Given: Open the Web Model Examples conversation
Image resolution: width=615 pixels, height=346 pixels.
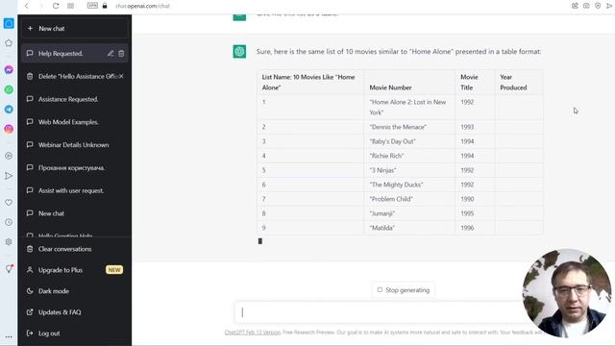Looking at the screenshot, I should [x=75, y=122].
